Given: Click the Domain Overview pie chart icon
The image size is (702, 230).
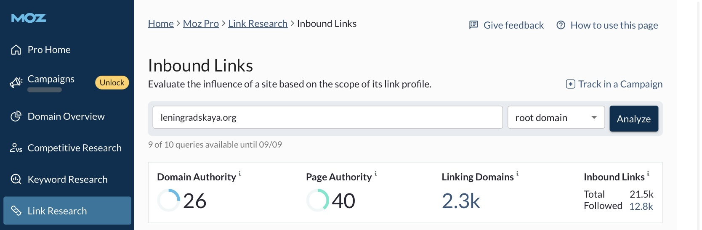Looking at the screenshot, I should click(16, 116).
